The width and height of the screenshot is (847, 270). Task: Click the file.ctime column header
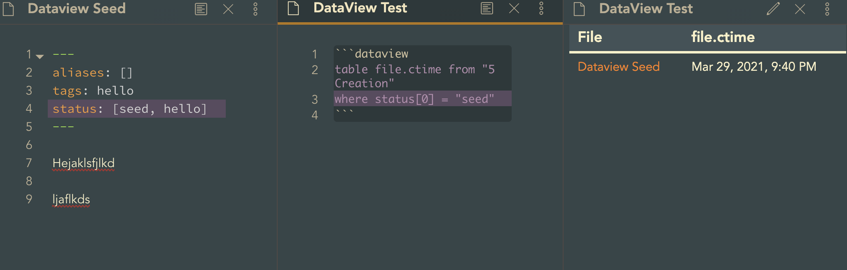point(723,37)
